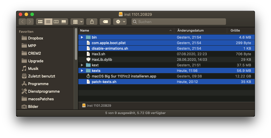Click the Hax3.sh file icon
The width and height of the screenshot is (271, 138).
point(88,54)
